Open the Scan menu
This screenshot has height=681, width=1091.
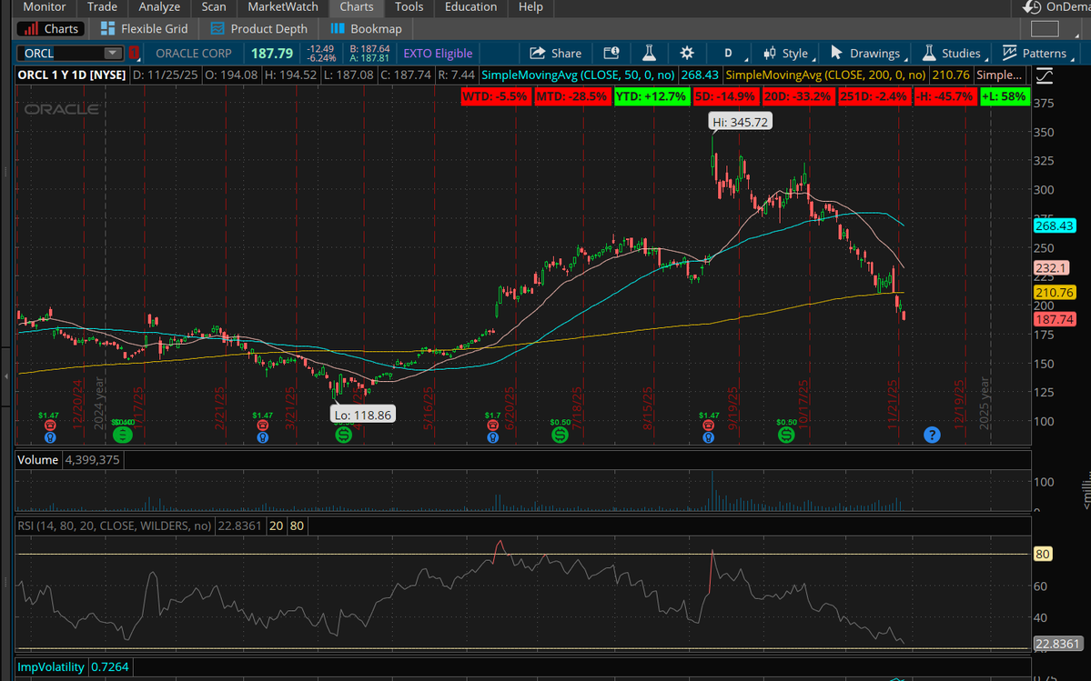[213, 7]
